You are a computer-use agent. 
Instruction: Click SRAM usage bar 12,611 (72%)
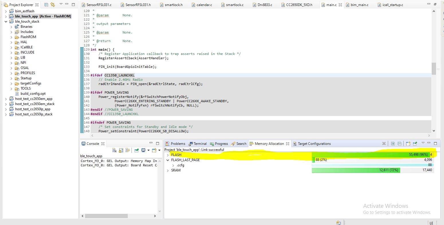tap(356, 170)
